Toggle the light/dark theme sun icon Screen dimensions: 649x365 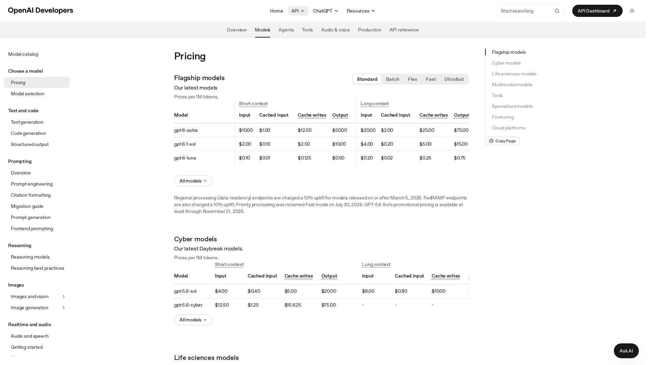coord(632,11)
